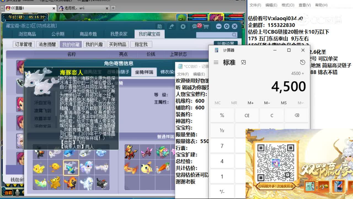Switch to 浏览商品 tab

(x=27, y=34)
